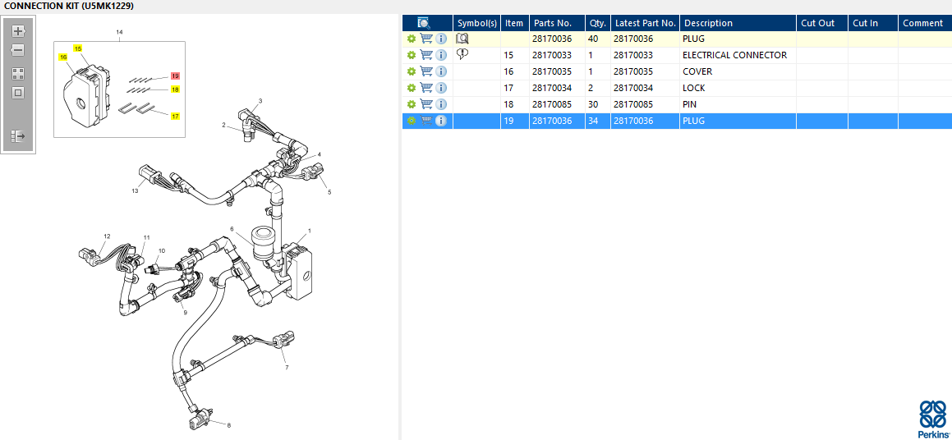Click the Qty. column header

(x=597, y=23)
